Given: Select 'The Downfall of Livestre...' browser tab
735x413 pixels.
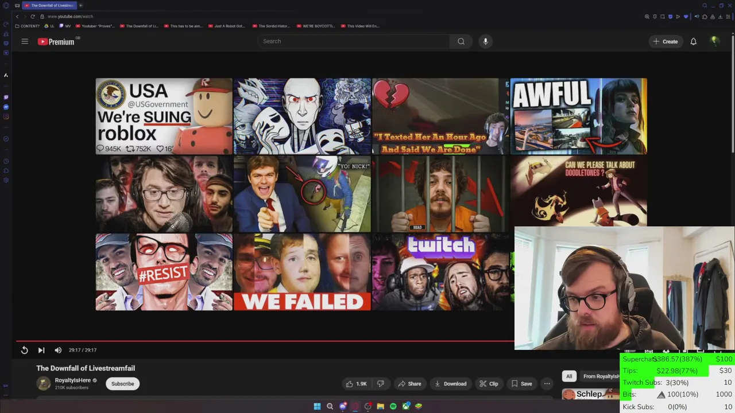Looking at the screenshot, I should (49, 5).
